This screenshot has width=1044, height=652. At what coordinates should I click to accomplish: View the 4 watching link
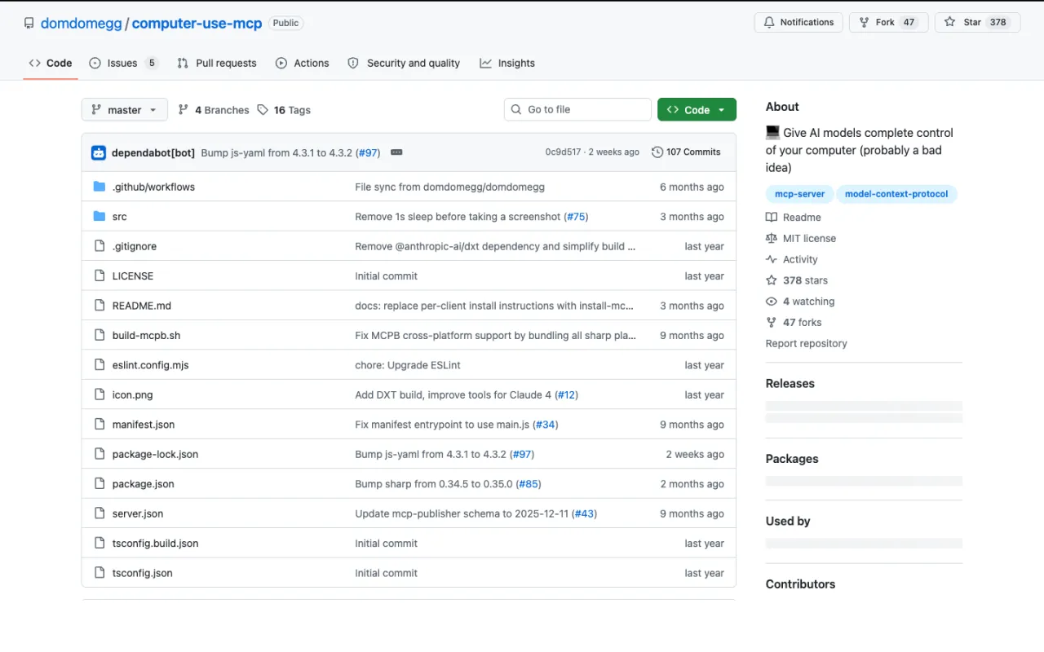click(x=800, y=302)
